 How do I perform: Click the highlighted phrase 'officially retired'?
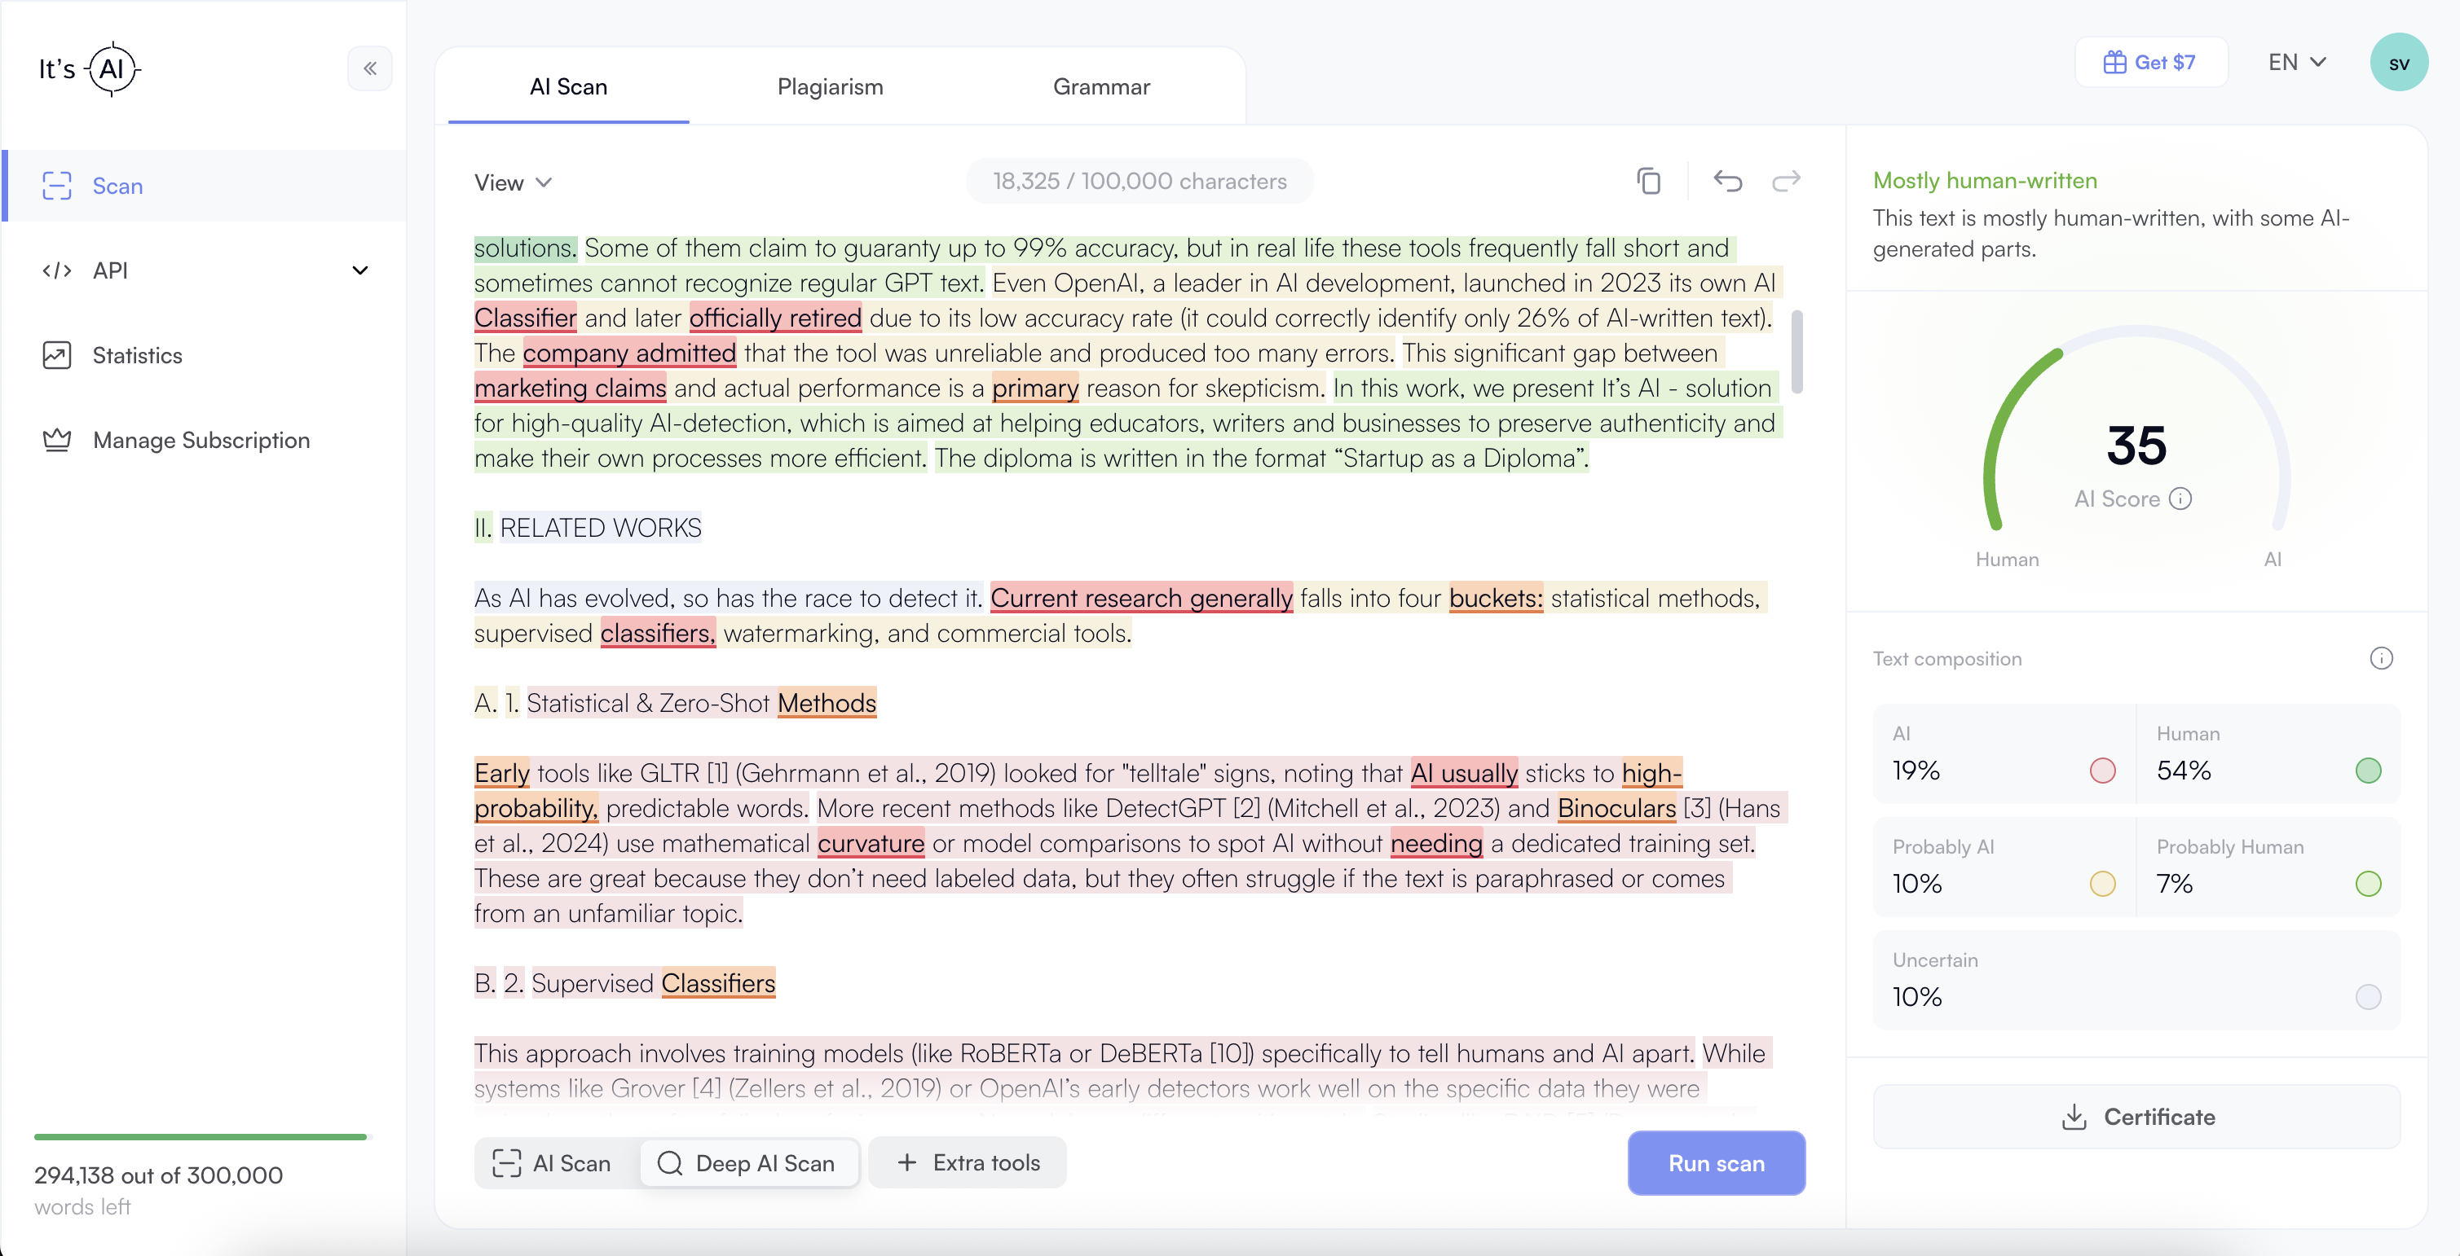pyautogui.click(x=775, y=318)
